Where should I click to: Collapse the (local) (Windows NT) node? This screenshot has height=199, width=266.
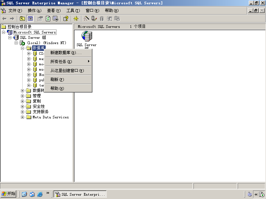[16, 43]
